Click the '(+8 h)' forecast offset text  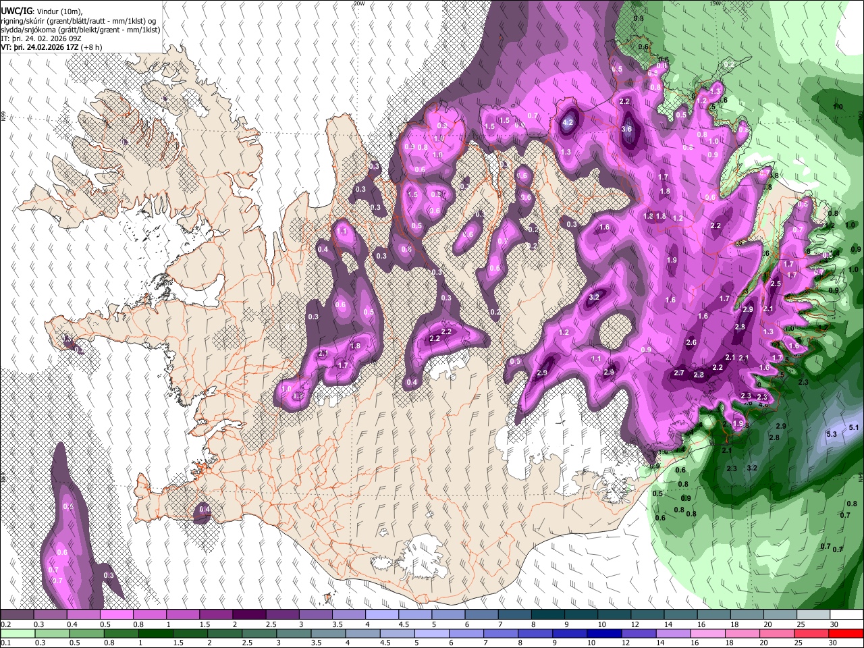point(91,47)
